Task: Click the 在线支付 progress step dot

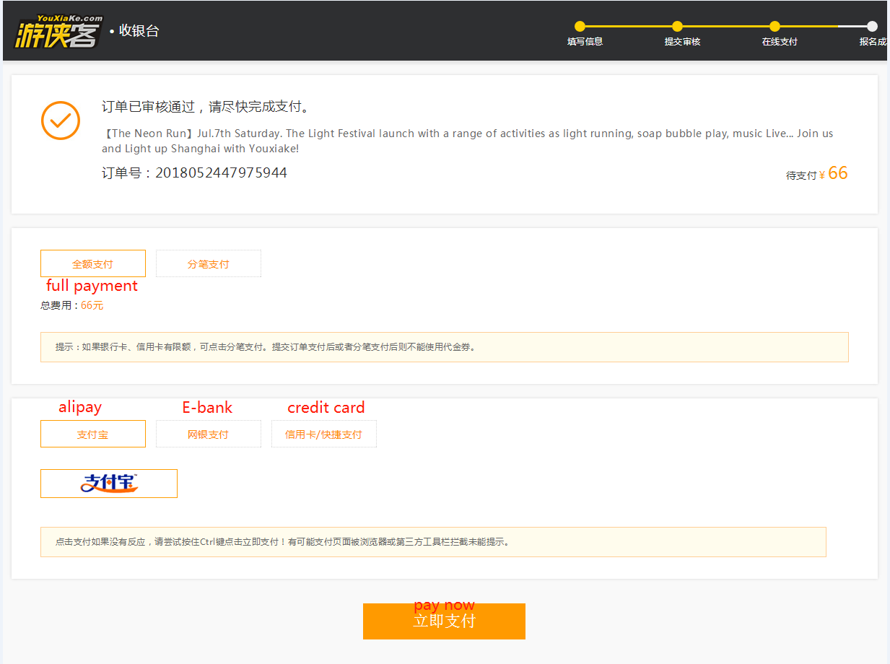Action: pos(775,27)
